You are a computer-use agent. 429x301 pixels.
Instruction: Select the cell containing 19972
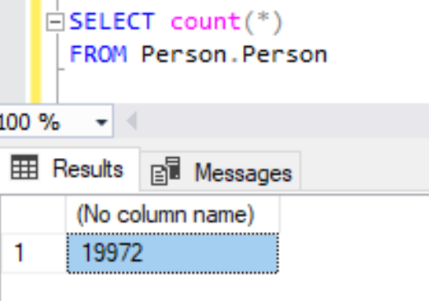click(x=173, y=252)
